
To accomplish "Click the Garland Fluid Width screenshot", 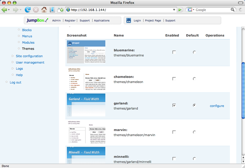I will point(86,105).
